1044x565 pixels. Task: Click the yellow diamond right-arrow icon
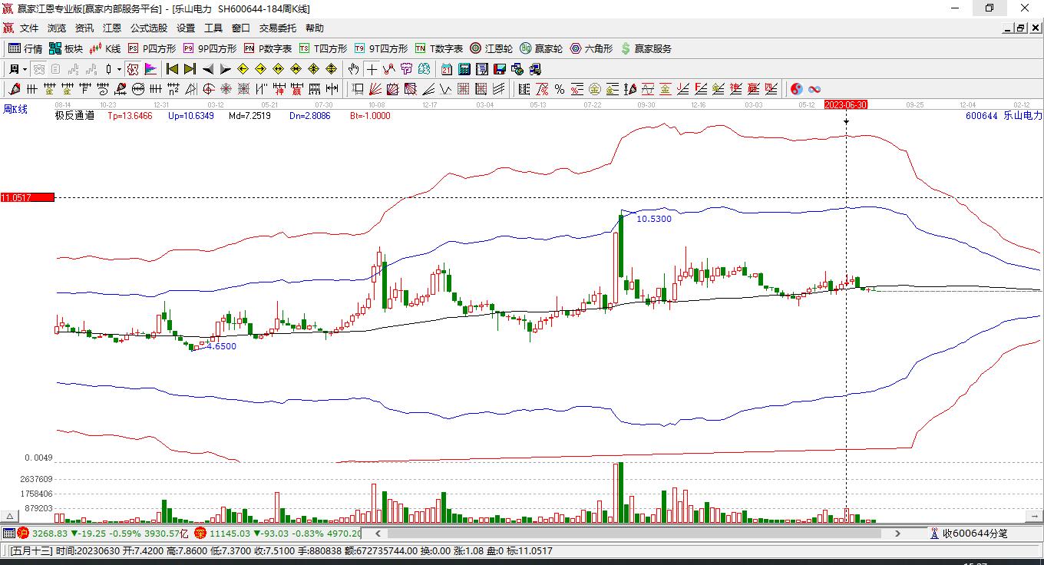click(x=260, y=69)
